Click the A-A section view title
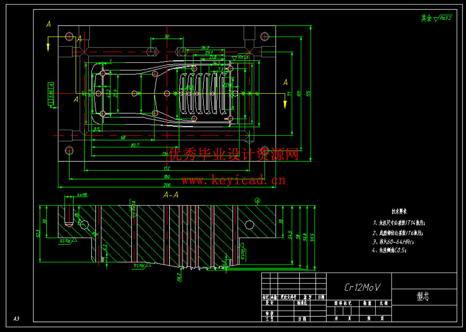The width and height of the screenshot is (466, 332). [171, 195]
